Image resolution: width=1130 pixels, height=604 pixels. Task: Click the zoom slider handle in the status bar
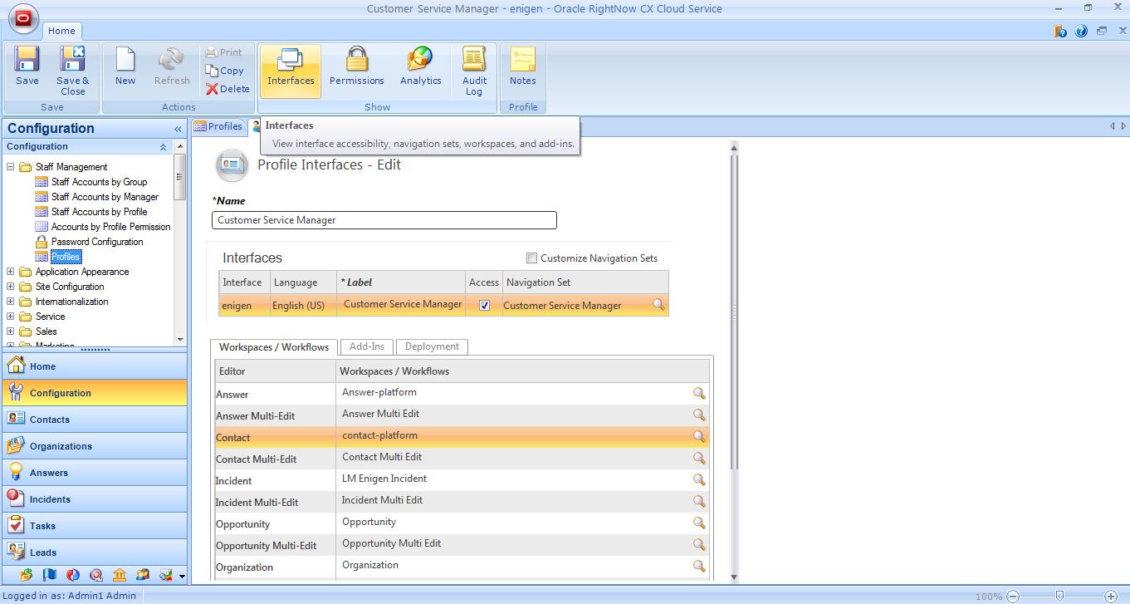[x=1059, y=596]
